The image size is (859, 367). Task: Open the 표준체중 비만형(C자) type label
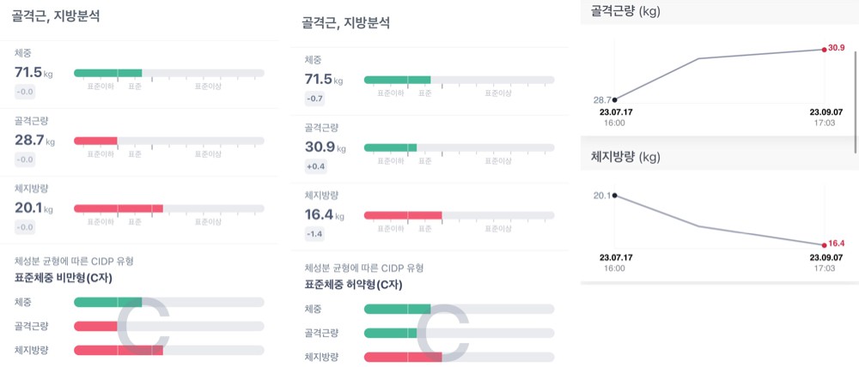[64, 278]
